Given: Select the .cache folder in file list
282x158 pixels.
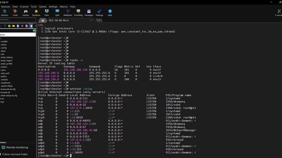Looking at the screenshot, I should coord(3,45).
